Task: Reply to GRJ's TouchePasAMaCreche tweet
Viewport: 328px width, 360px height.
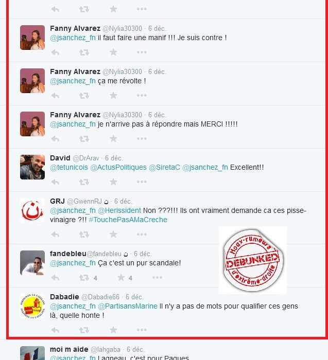Action: [x=55, y=235]
